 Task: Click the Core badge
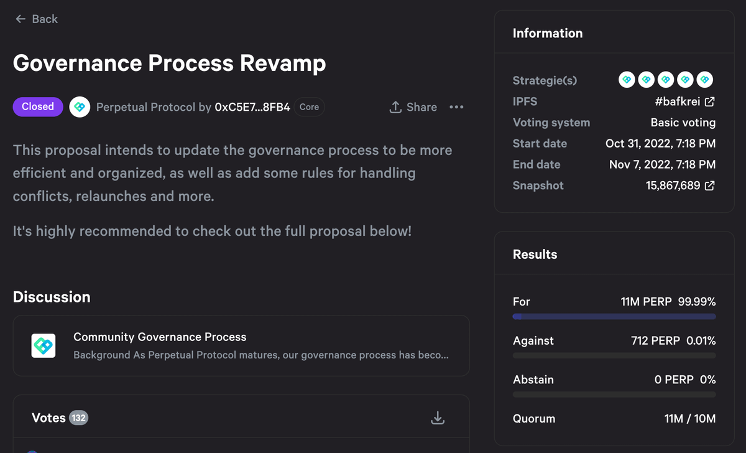pos(309,107)
